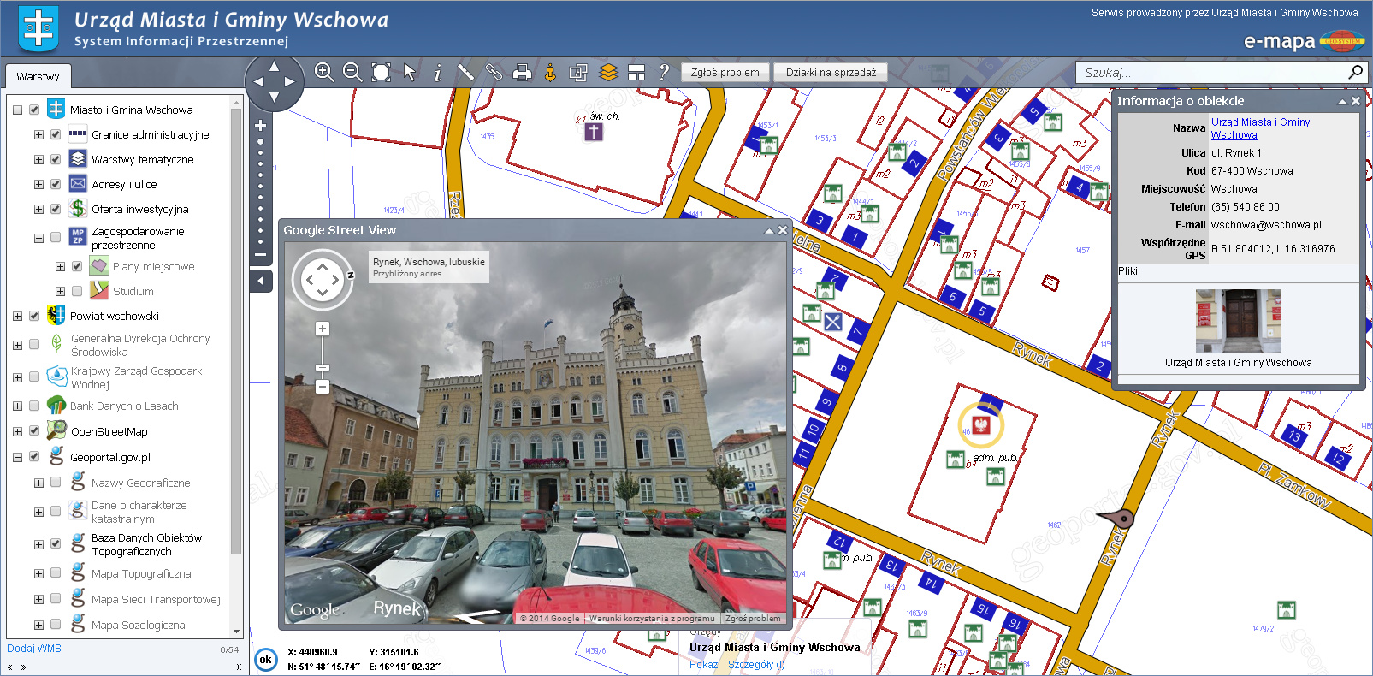Activate the zoom in tool
The image size is (1373, 676).
coord(324,73)
